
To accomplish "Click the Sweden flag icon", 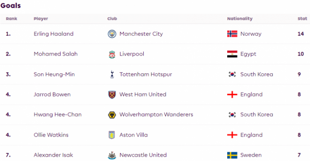I will [x=232, y=155].
